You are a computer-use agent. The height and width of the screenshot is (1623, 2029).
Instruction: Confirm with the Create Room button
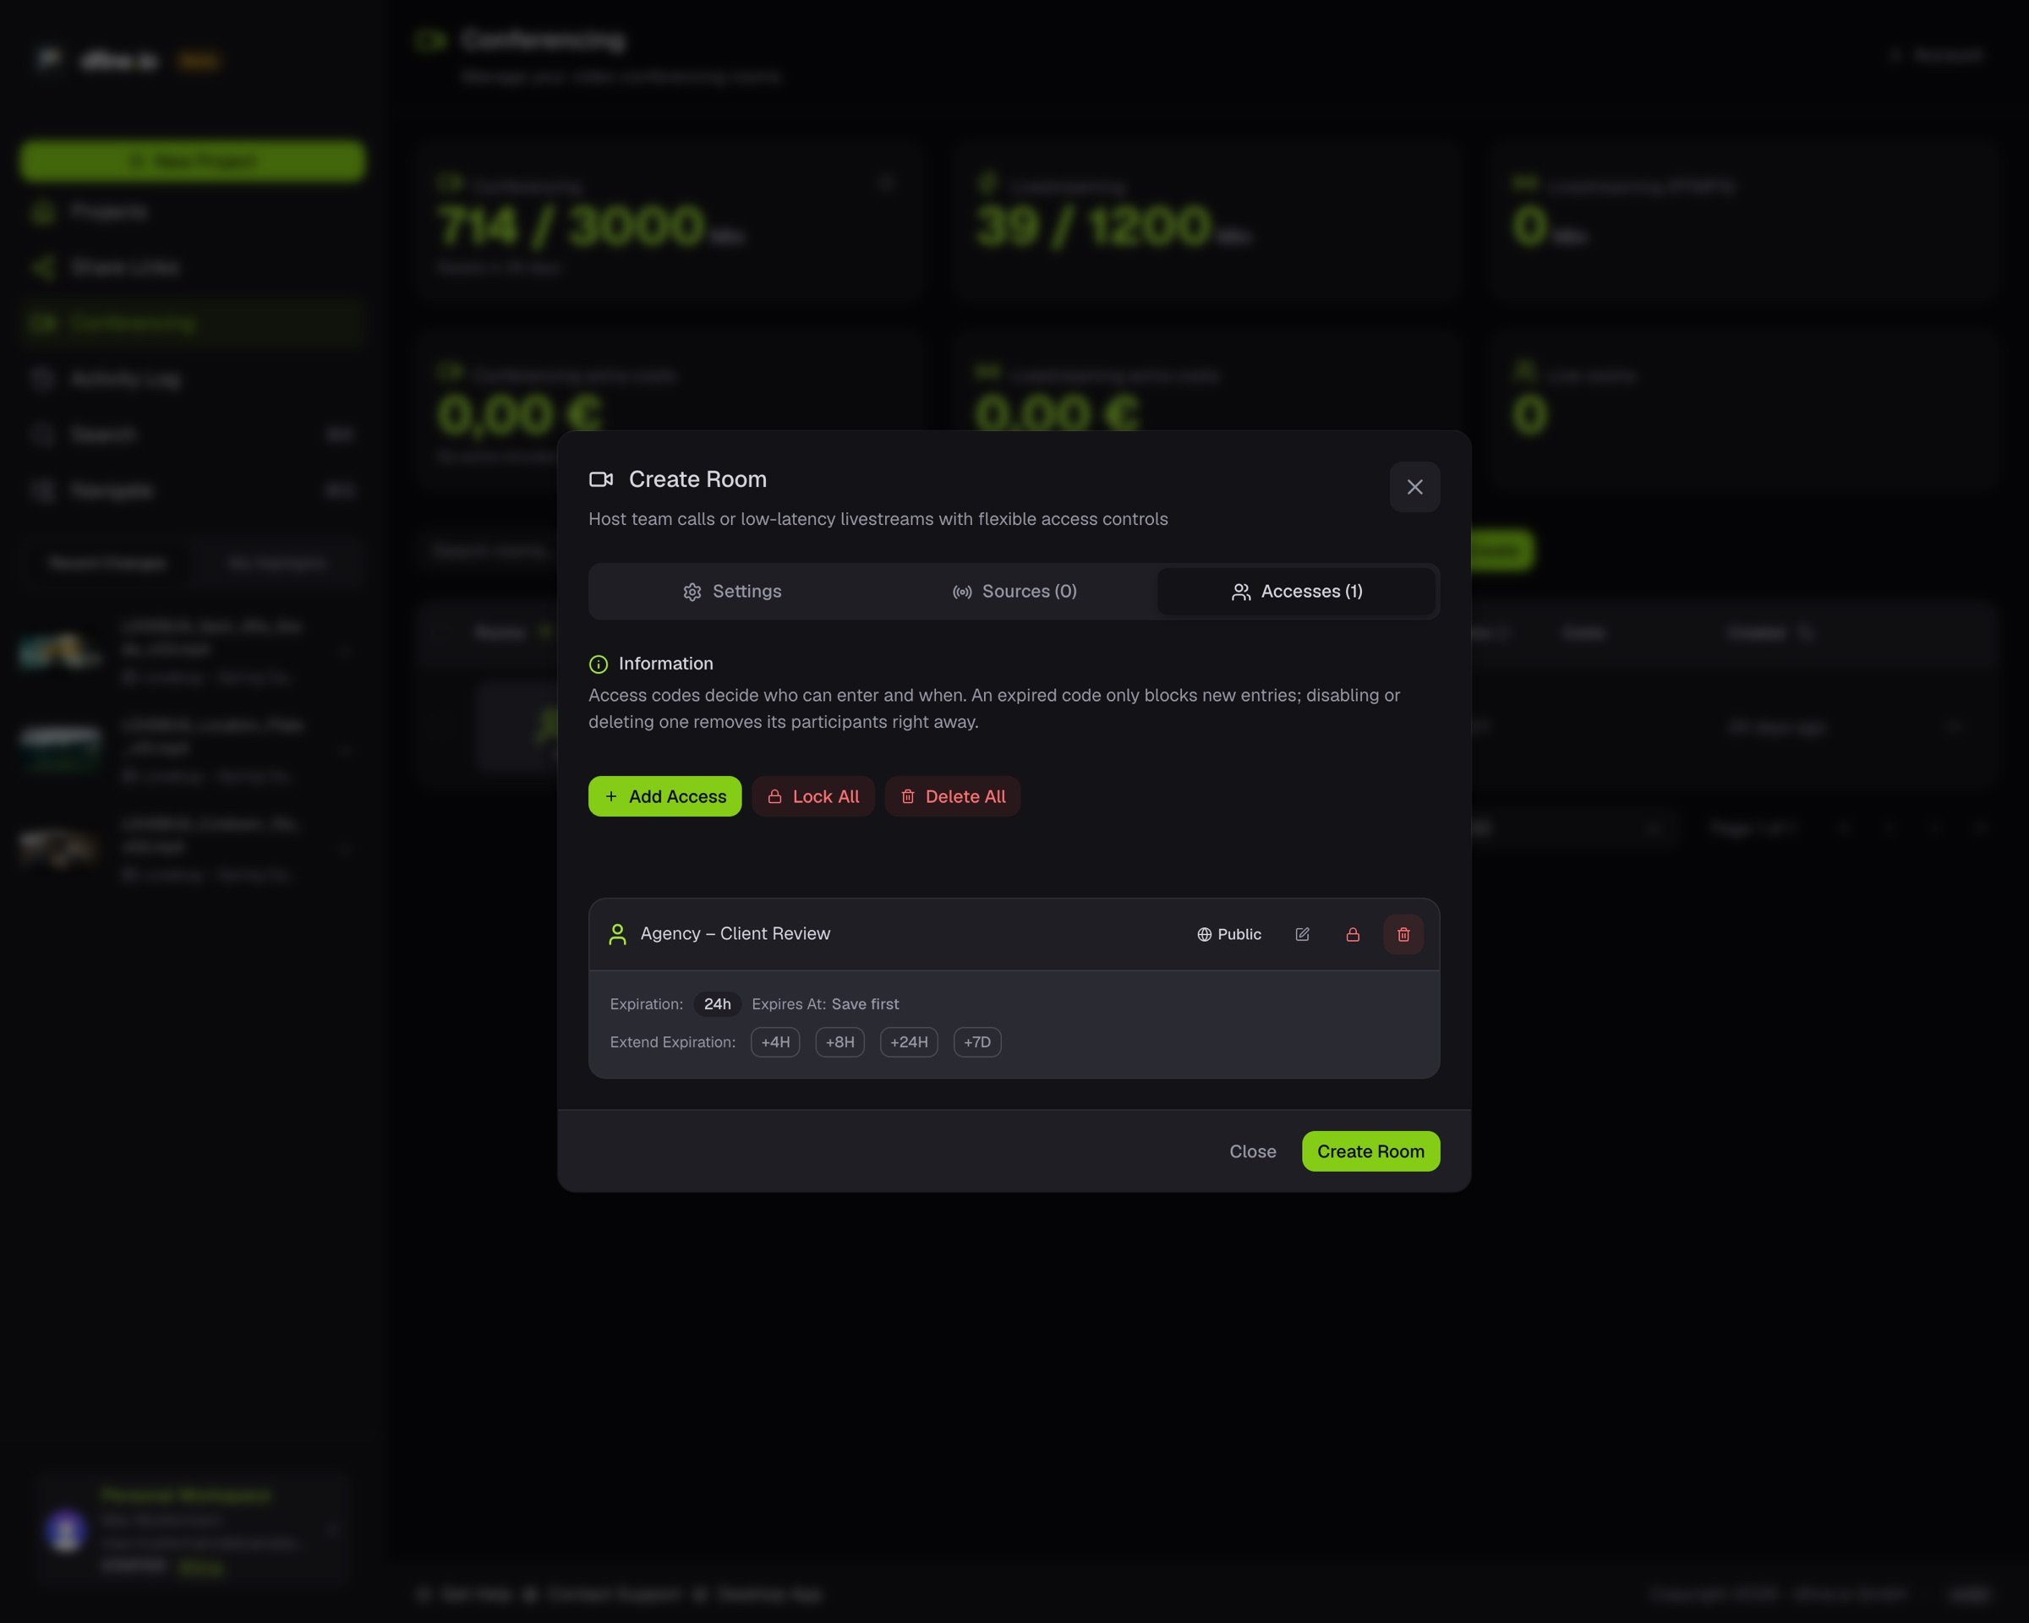1370,1150
